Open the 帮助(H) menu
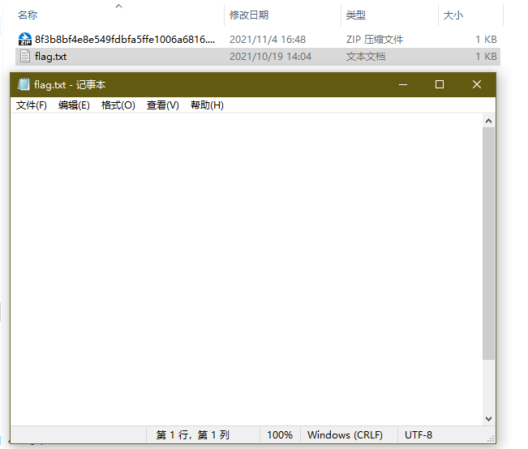This screenshot has height=449, width=528. coord(207,105)
